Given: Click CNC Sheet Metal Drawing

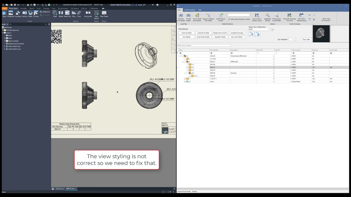Looking at the screenshot, I should [301, 17].
